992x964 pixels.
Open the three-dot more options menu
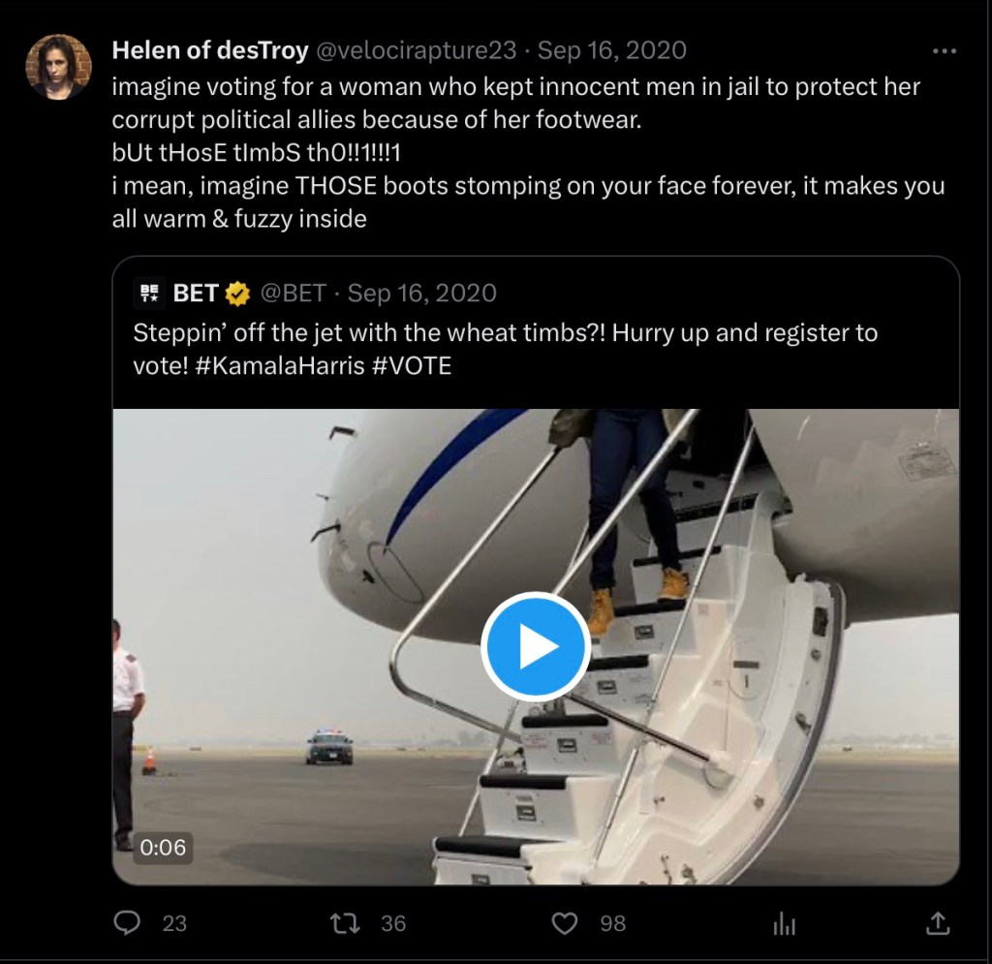coord(944,50)
